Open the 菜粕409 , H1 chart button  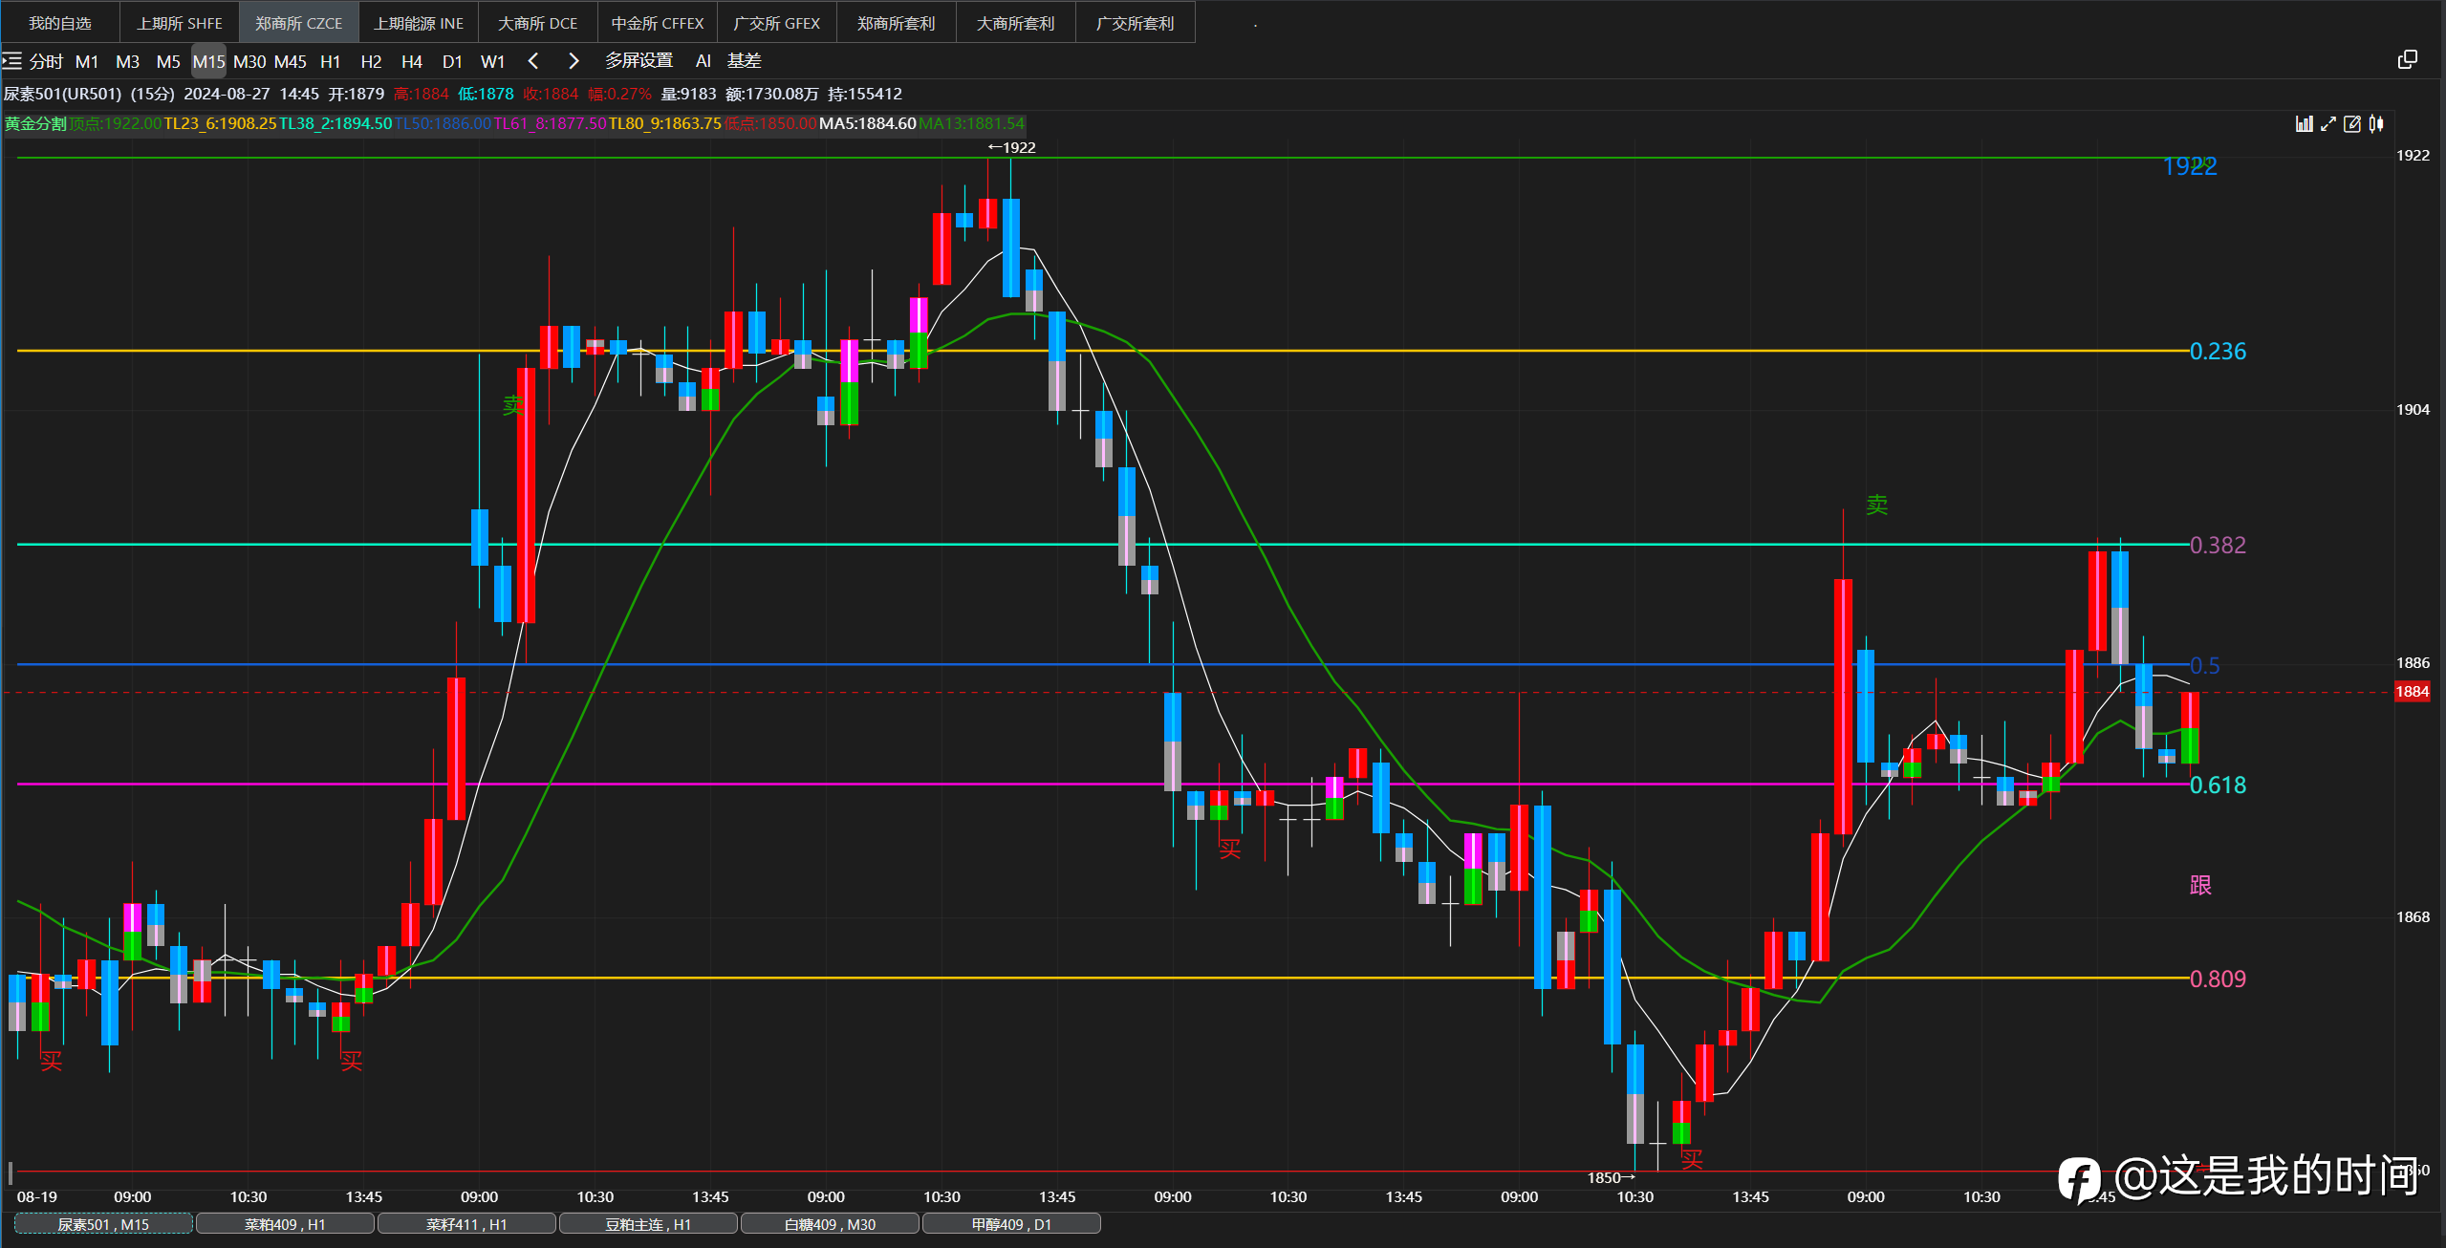point(285,1224)
